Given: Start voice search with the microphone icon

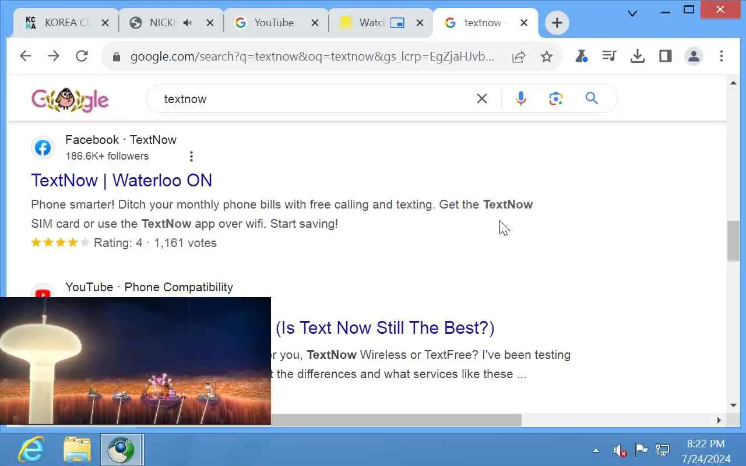Looking at the screenshot, I should point(521,98).
